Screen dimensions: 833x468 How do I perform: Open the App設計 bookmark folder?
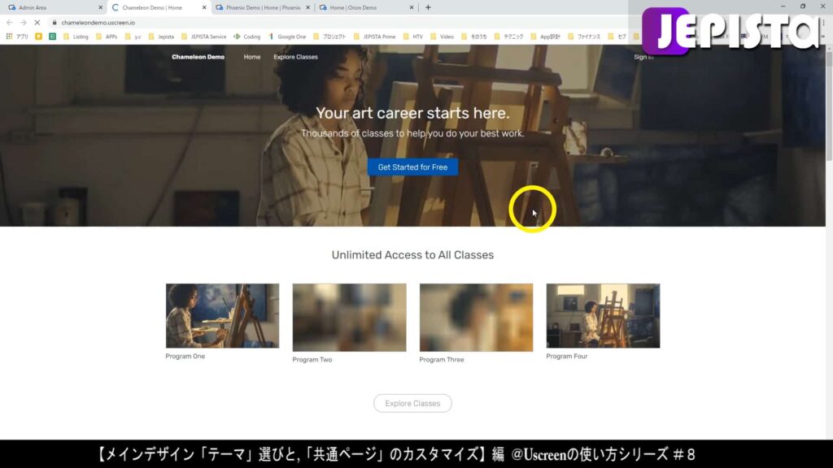545,37
